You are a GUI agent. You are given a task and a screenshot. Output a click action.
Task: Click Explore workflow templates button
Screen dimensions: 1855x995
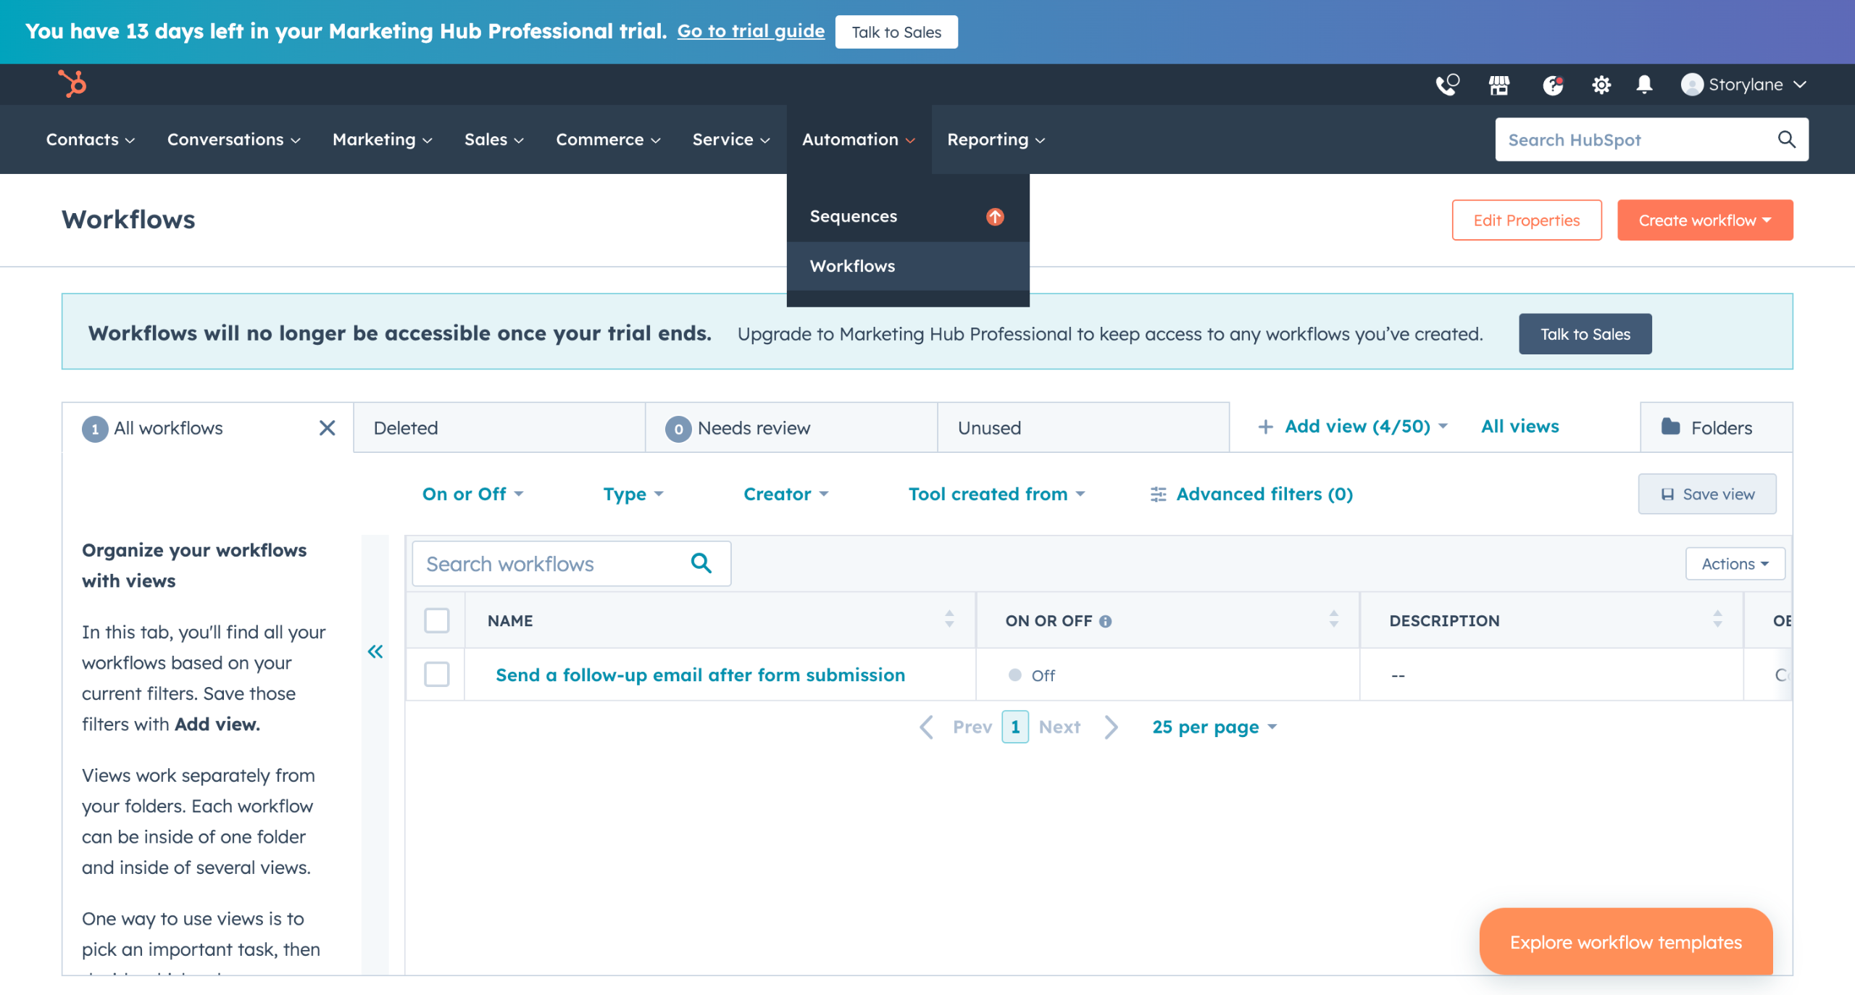1625,941
